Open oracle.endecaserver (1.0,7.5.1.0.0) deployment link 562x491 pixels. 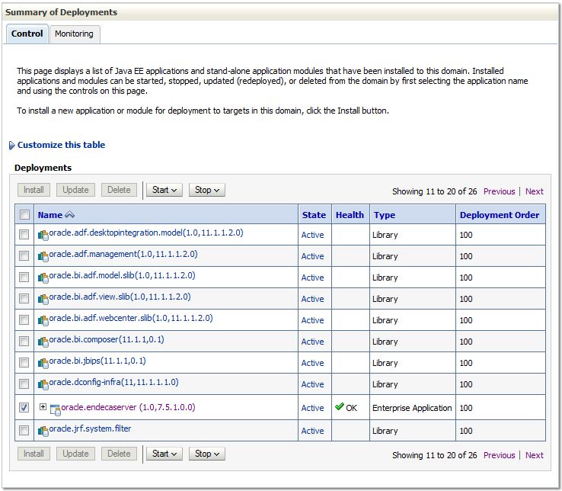[128, 407]
